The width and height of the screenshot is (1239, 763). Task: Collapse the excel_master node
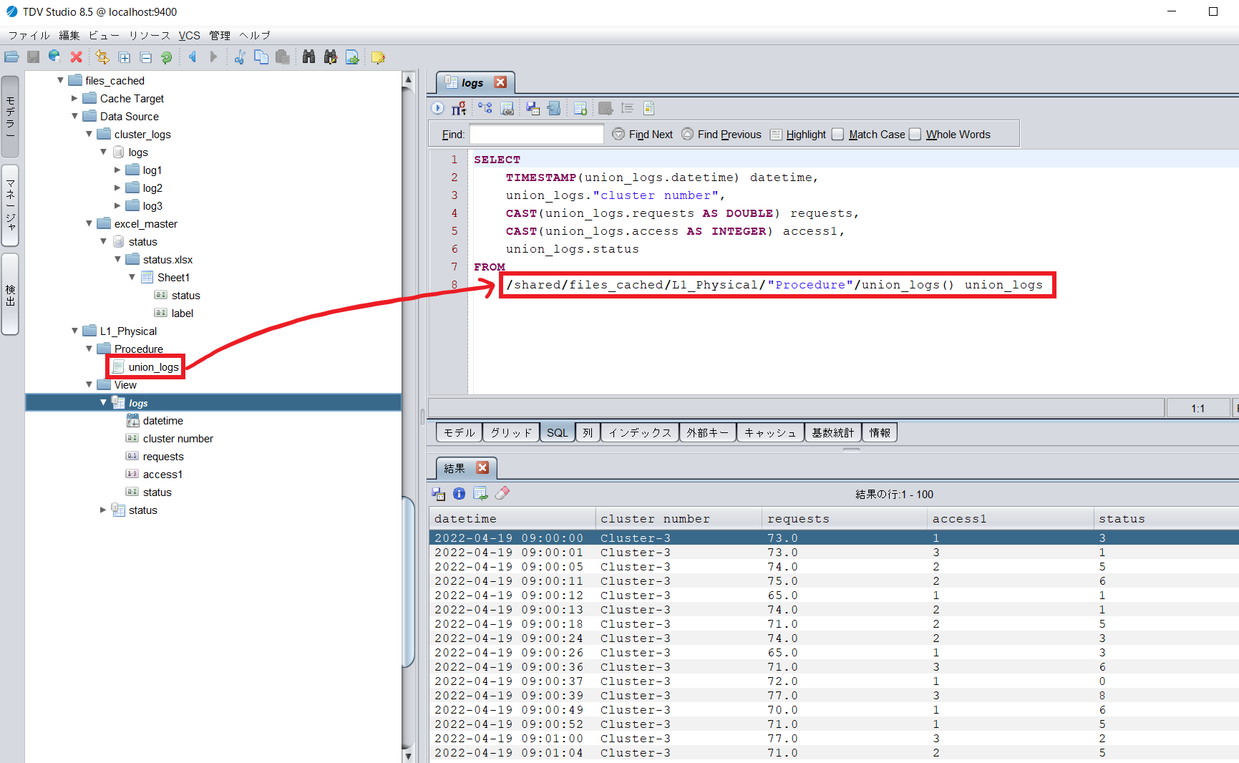tap(89, 223)
